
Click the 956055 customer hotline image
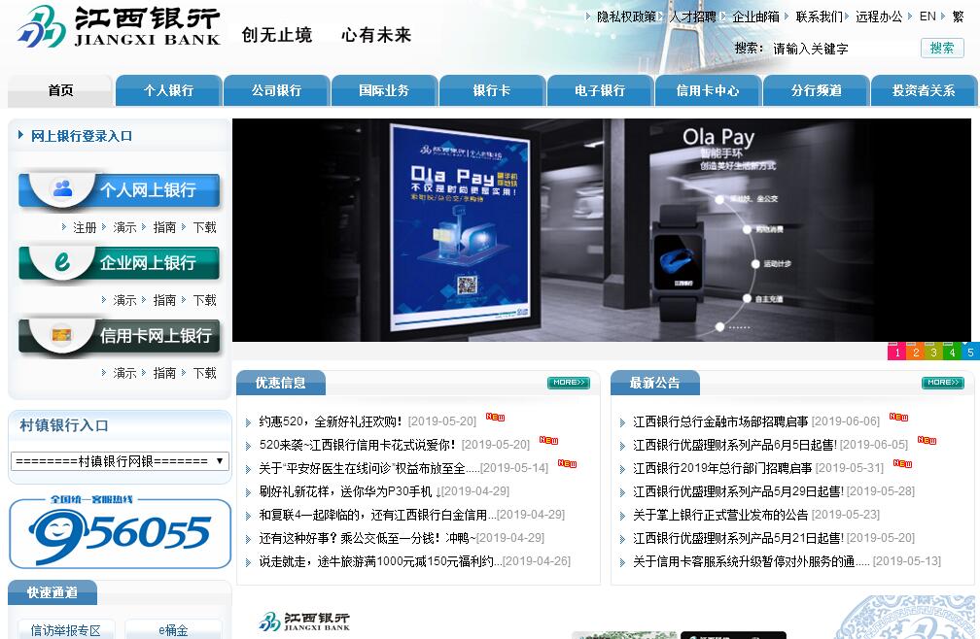120,532
